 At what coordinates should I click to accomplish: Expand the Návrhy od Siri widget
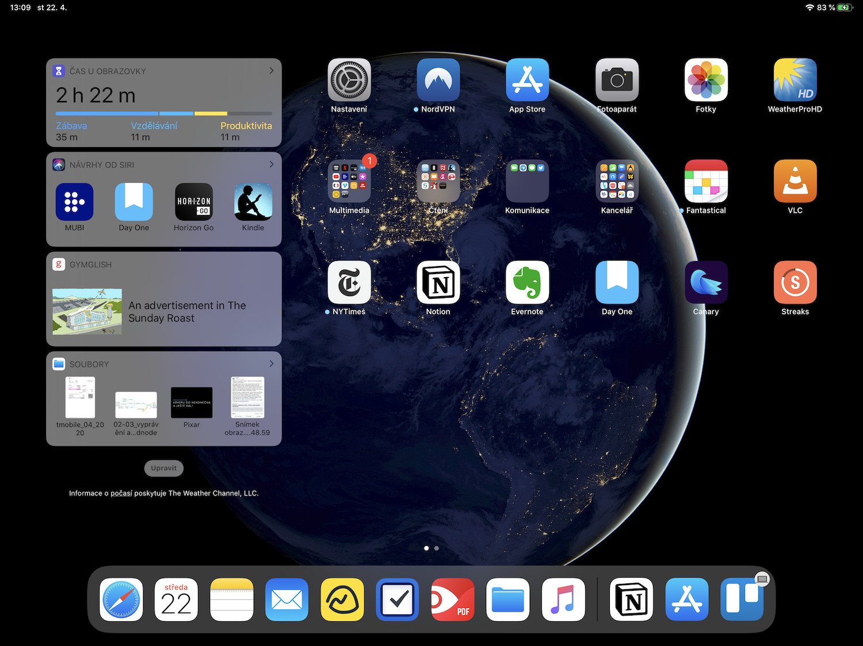pyautogui.click(x=272, y=164)
